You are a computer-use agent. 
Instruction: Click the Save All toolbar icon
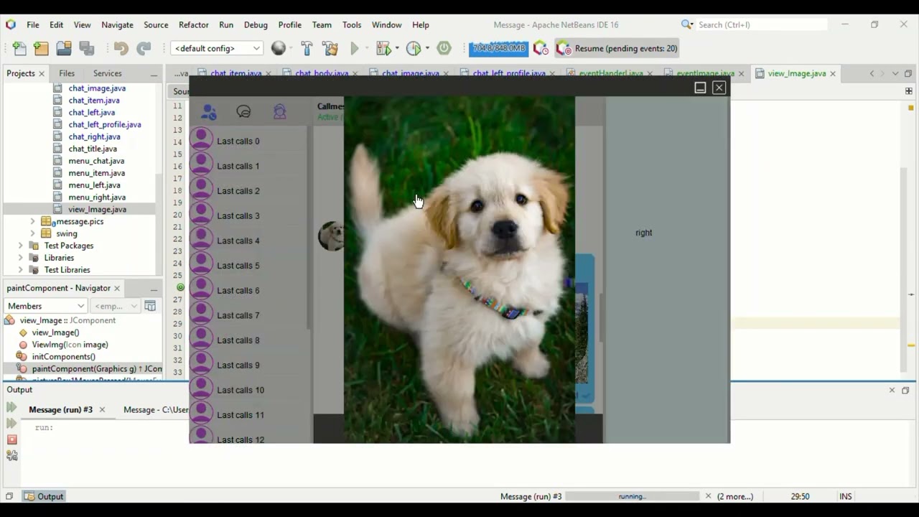click(87, 48)
